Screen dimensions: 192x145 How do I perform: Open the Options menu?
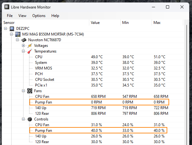click(39, 16)
